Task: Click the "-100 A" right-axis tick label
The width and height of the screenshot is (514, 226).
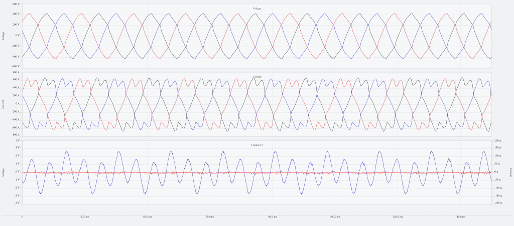Action: (497, 188)
